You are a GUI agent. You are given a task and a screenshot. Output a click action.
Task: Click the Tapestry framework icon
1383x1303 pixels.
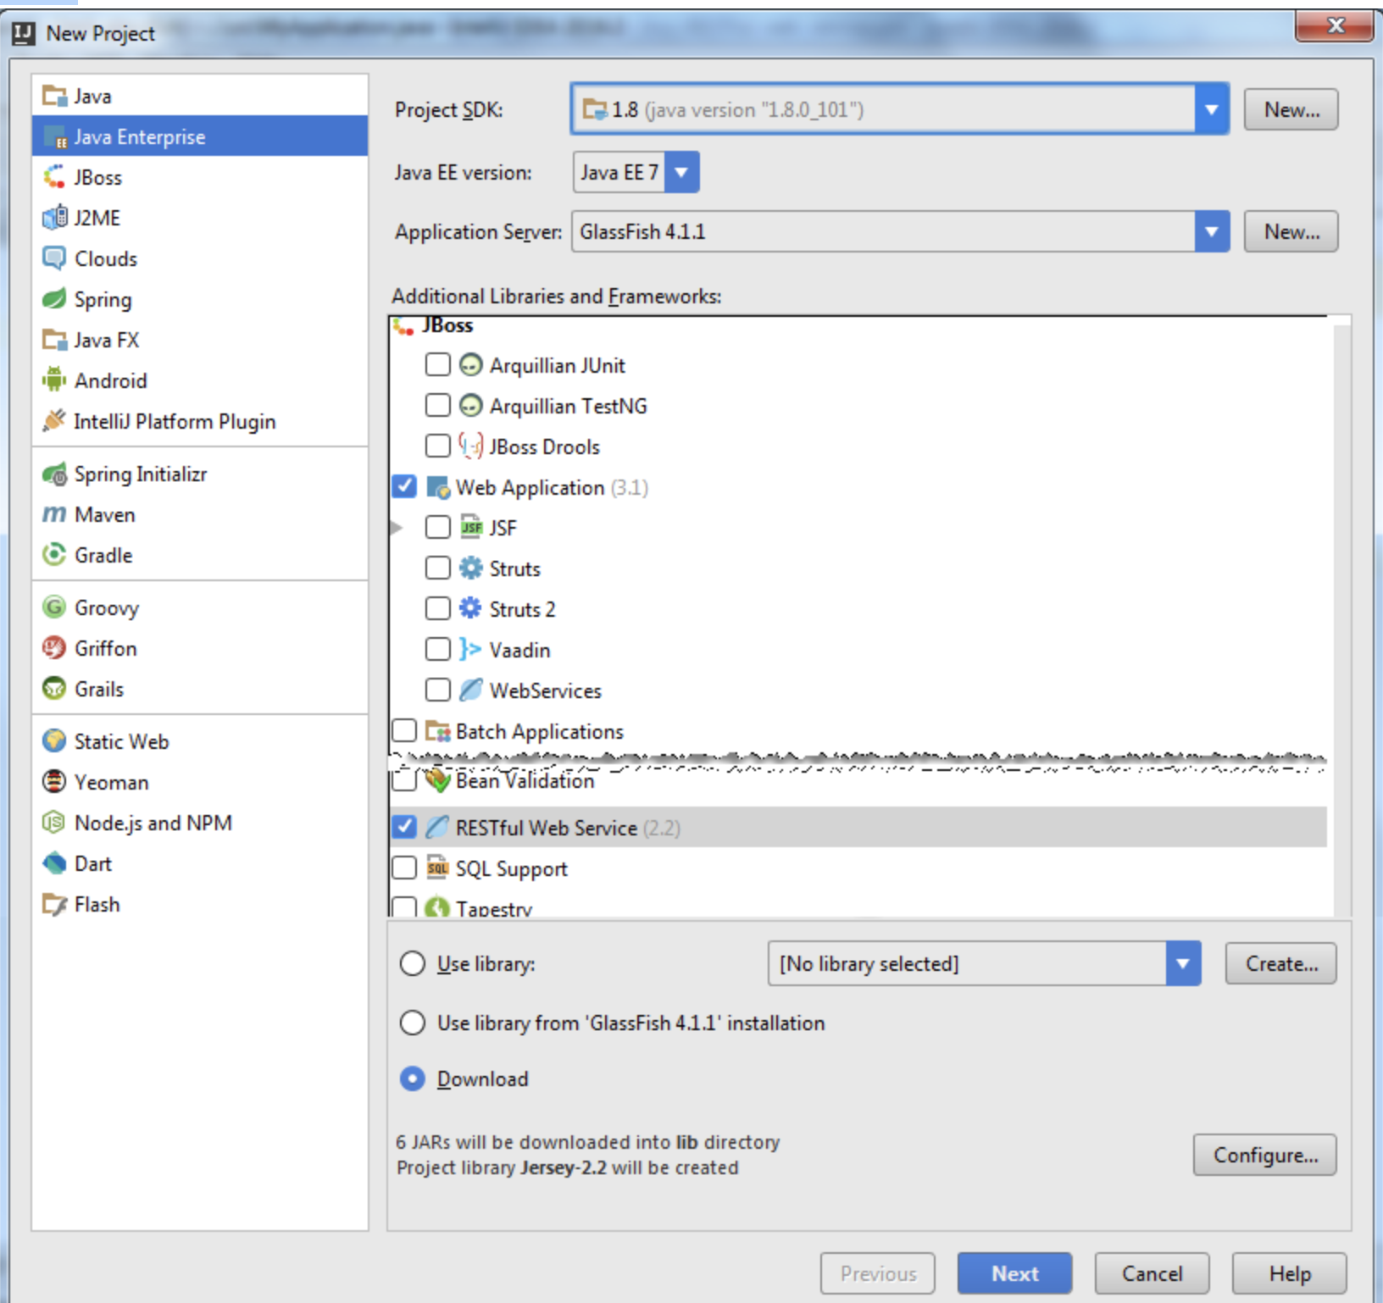pos(437,907)
